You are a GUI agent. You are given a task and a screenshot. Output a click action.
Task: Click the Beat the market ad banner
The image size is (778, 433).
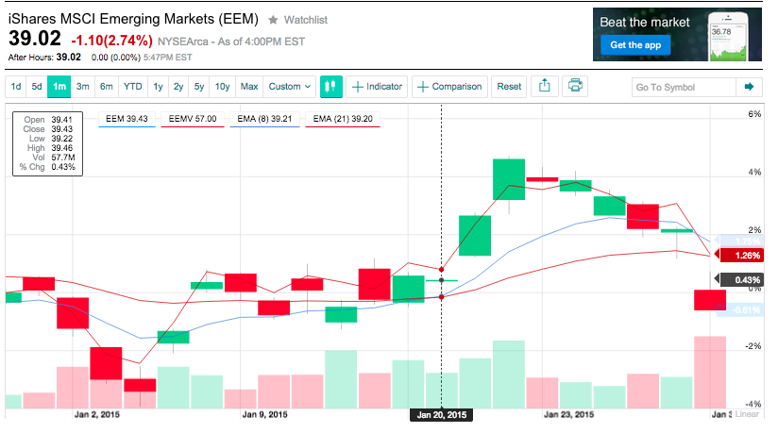[x=677, y=34]
